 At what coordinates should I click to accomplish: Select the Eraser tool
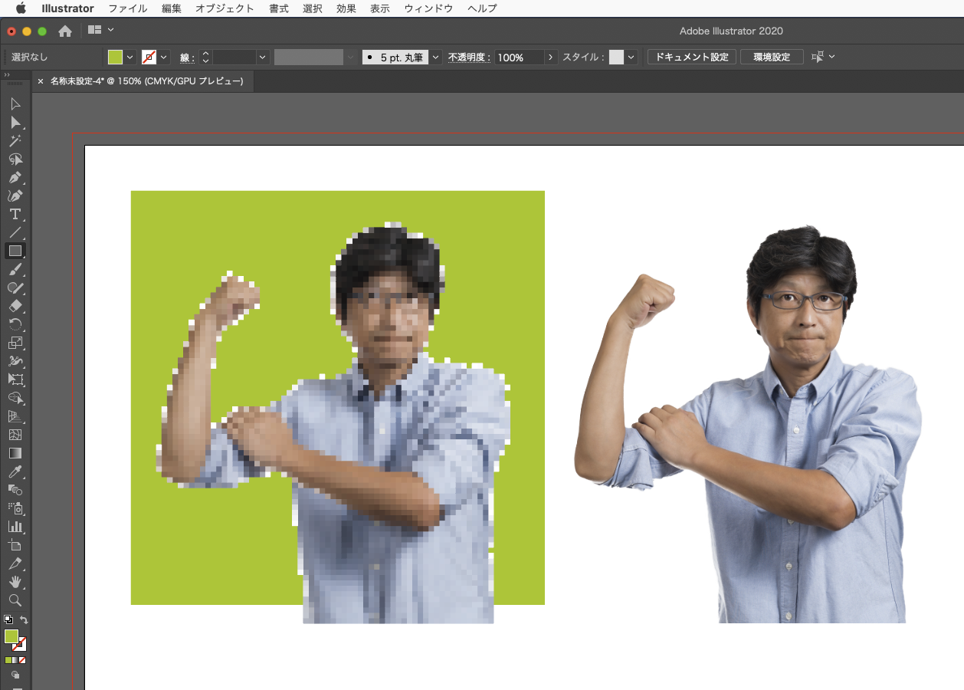15,306
